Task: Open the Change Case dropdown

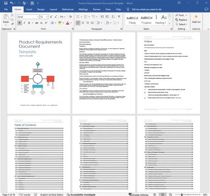Action: click(62, 17)
